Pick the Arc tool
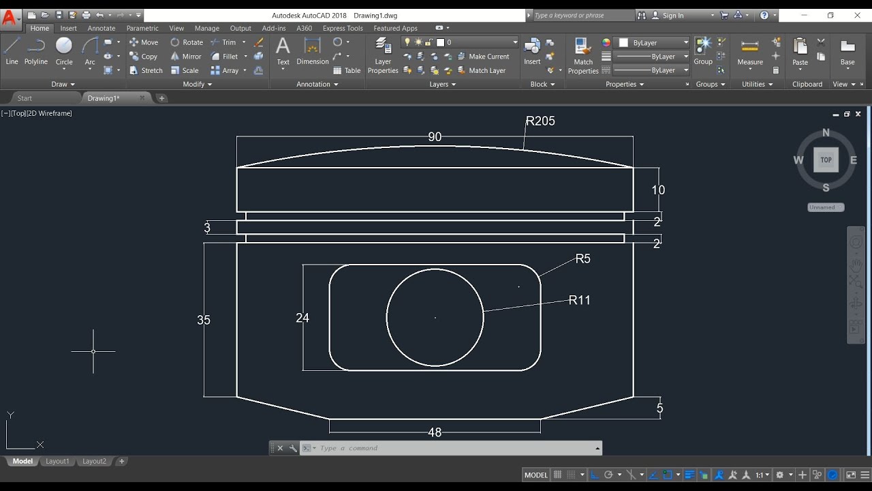The height and width of the screenshot is (491, 872). pos(90,51)
